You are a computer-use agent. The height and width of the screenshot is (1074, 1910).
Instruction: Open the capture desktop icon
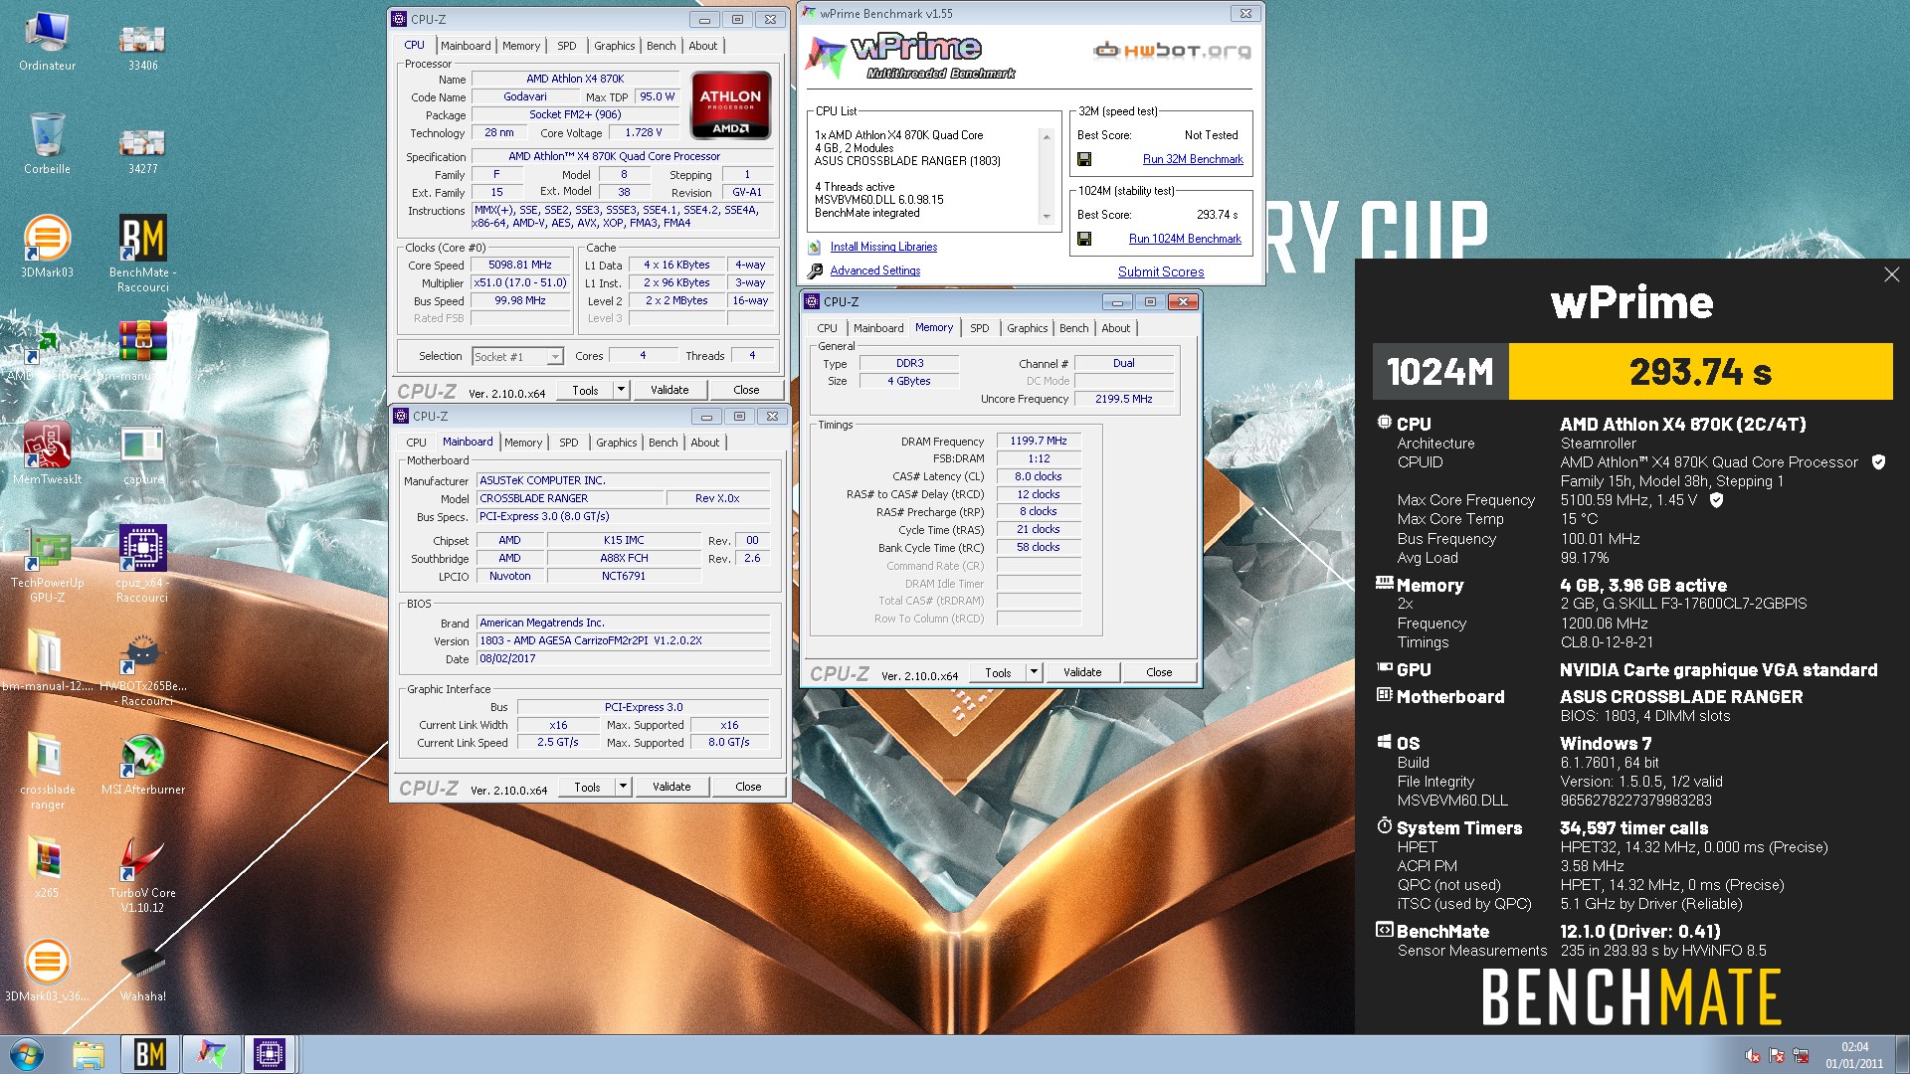pyautogui.click(x=142, y=454)
